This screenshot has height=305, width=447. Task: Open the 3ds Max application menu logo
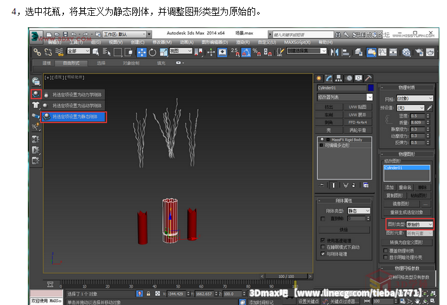(35, 36)
